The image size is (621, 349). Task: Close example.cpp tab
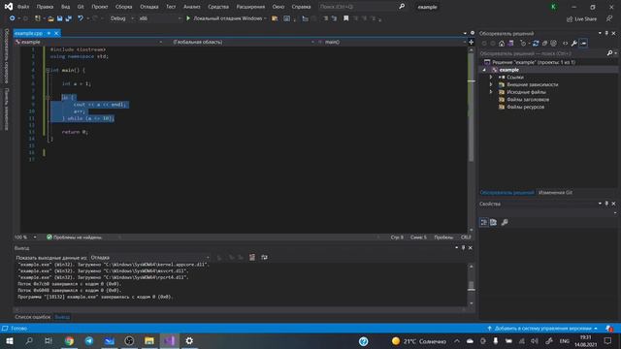(56, 33)
